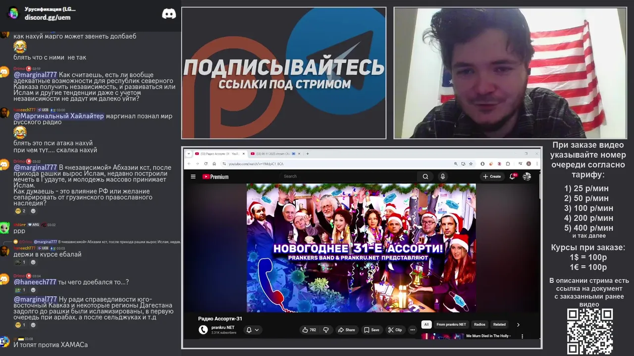This screenshot has width=634, height=356.
Task: Click the YouTube magnifier search button
Action: pyautogui.click(x=425, y=177)
